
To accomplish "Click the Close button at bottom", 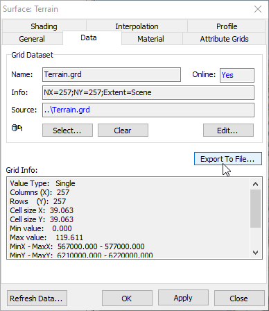I will click(x=239, y=298).
